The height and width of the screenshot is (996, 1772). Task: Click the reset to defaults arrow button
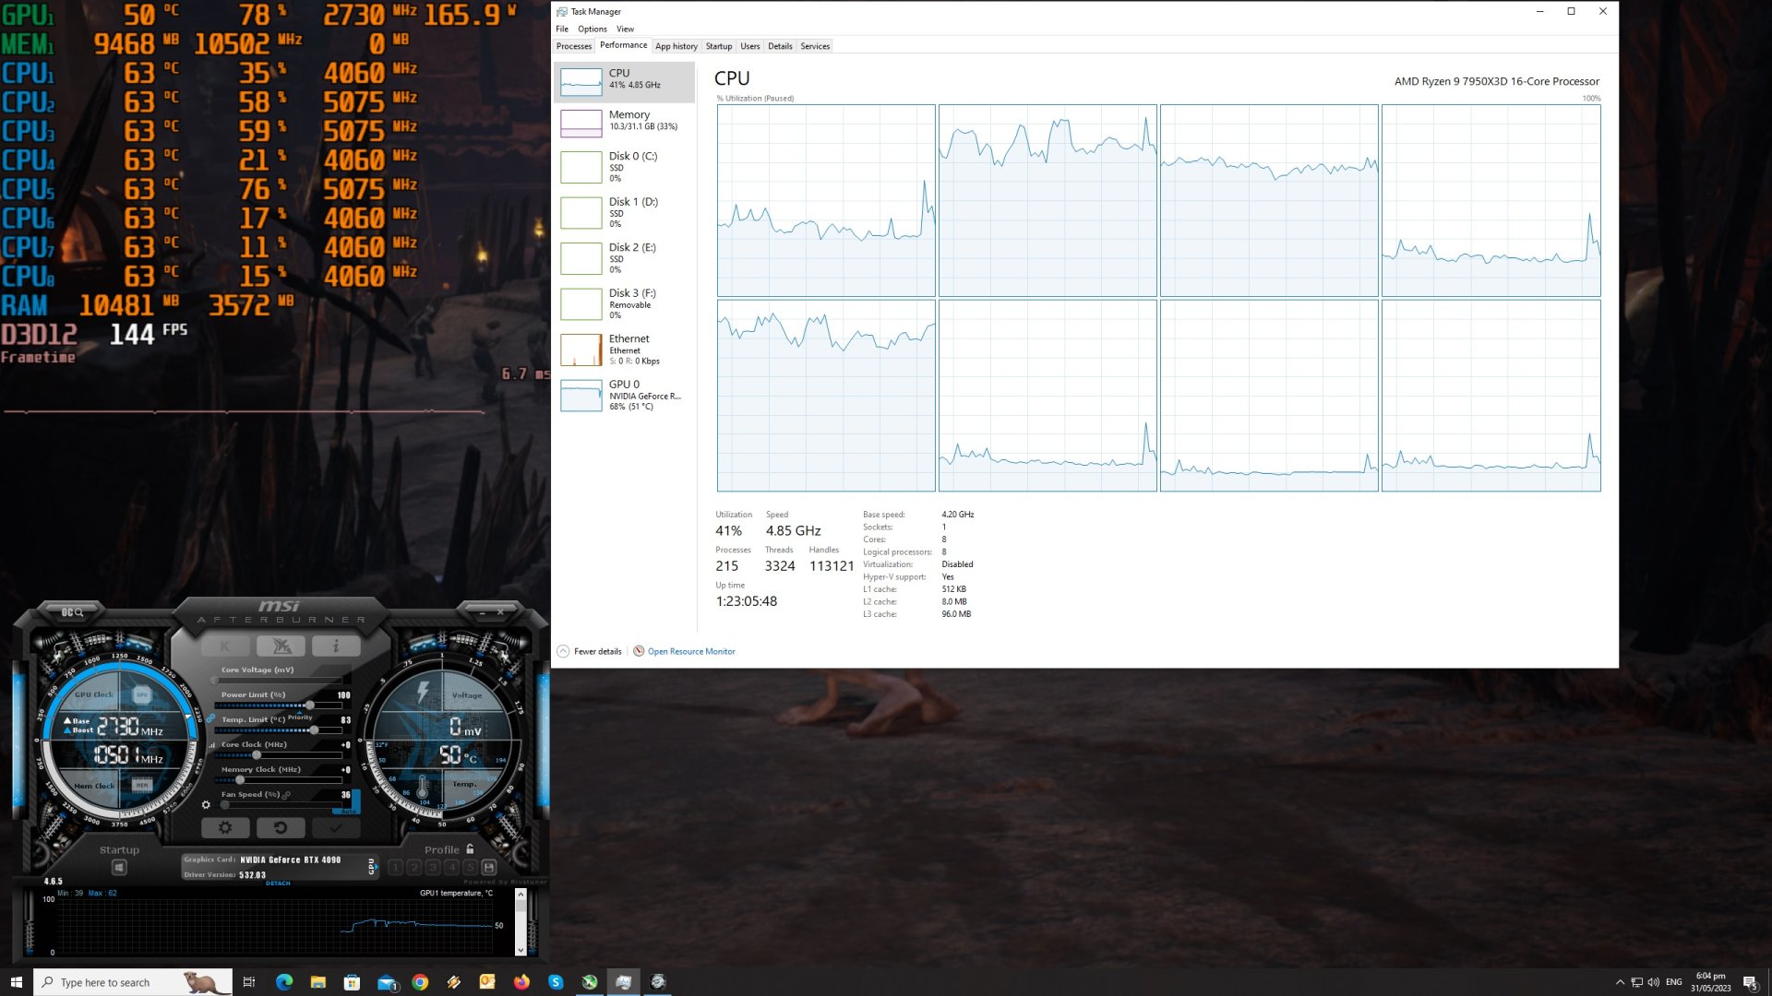(x=281, y=827)
